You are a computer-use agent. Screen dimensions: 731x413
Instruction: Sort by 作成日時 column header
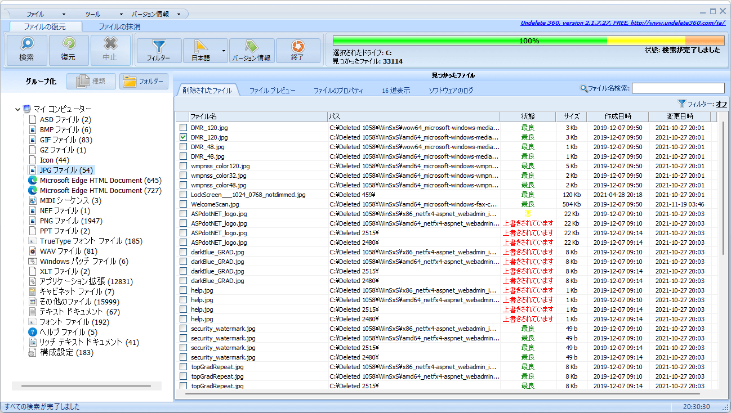tap(618, 116)
